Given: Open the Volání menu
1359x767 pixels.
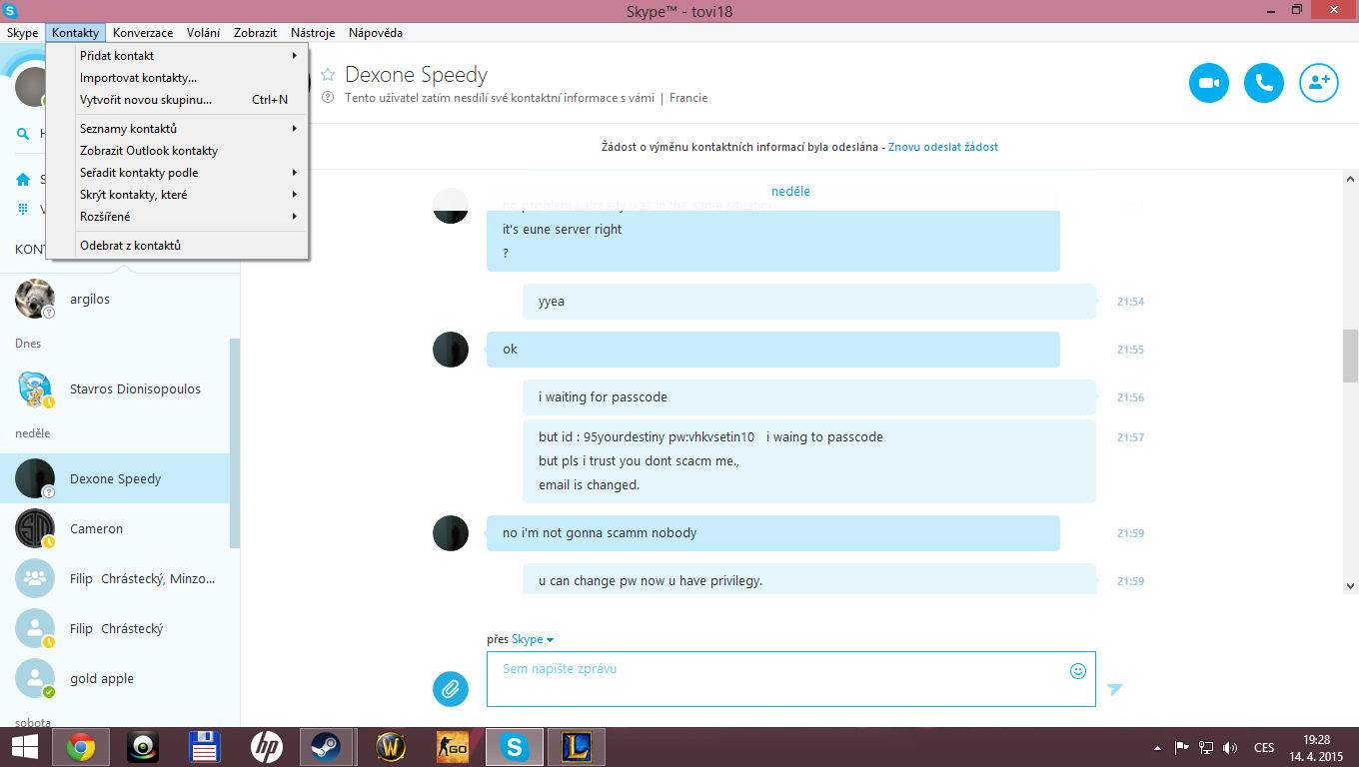Looking at the screenshot, I should click(x=204, y=33).
